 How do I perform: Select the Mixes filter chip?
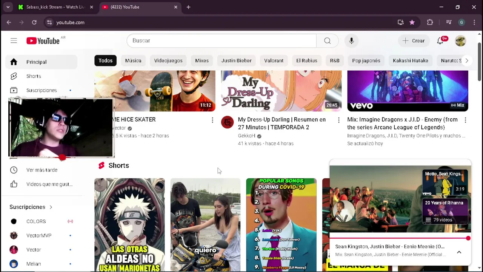tap(202, 60)
